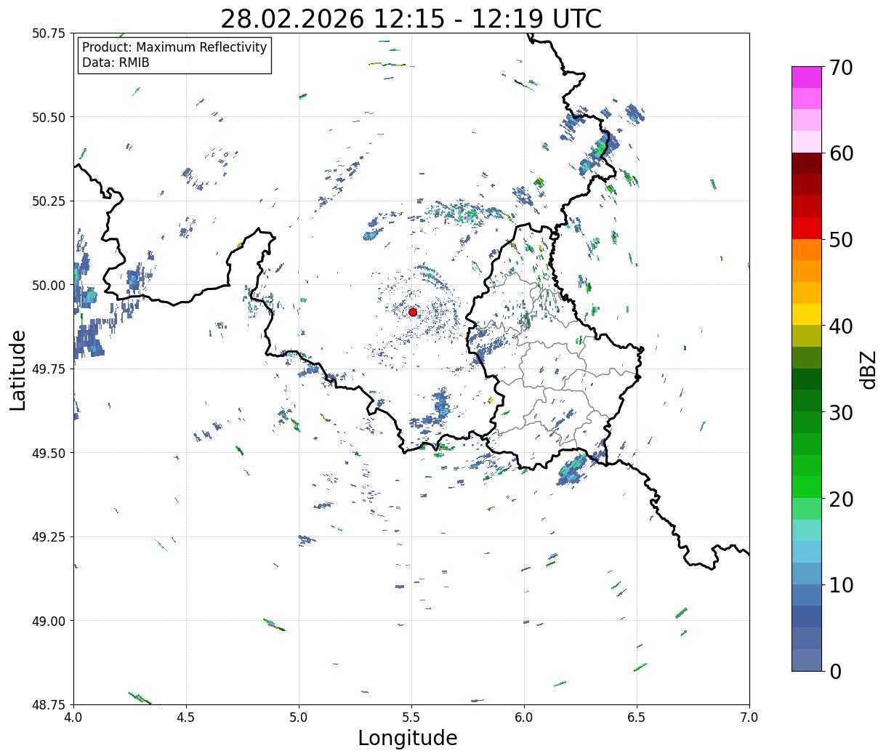Viewport: 886px width, 756px height.
Task: Click the colorbar tick label 70
Action: tap(841, 67)
